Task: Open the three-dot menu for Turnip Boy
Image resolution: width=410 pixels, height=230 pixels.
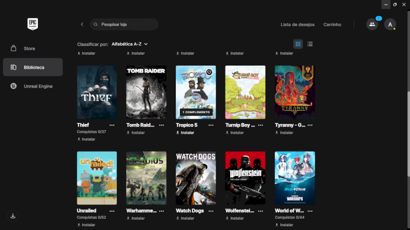Action: tap(260, 125)
